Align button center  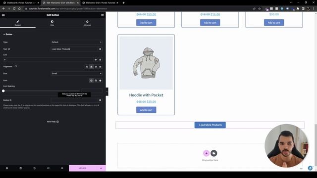pyautogui.click(x=91, y=67)
